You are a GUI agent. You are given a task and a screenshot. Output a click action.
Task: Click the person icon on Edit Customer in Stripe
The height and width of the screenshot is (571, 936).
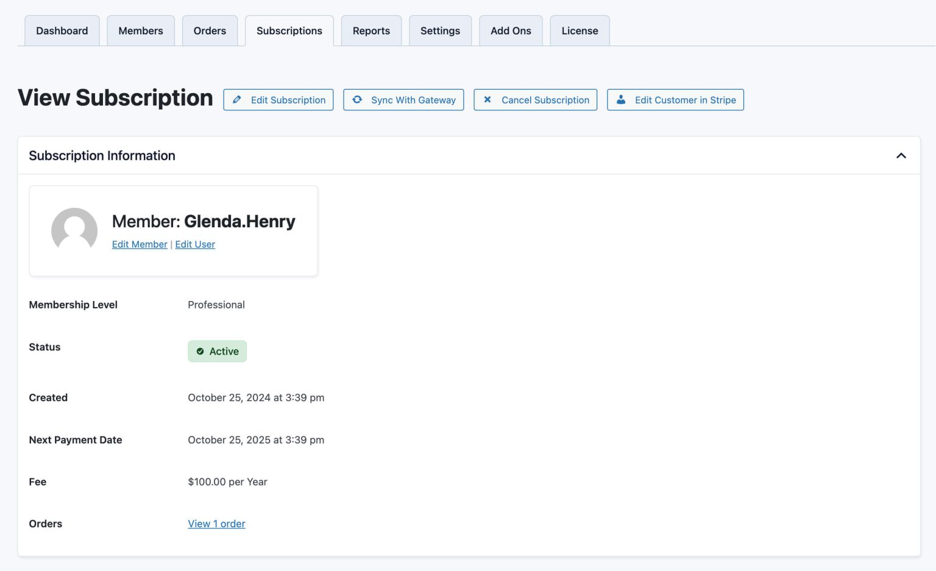[621, 99]
